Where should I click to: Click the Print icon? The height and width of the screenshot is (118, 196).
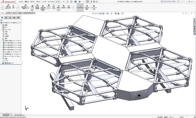79,2
